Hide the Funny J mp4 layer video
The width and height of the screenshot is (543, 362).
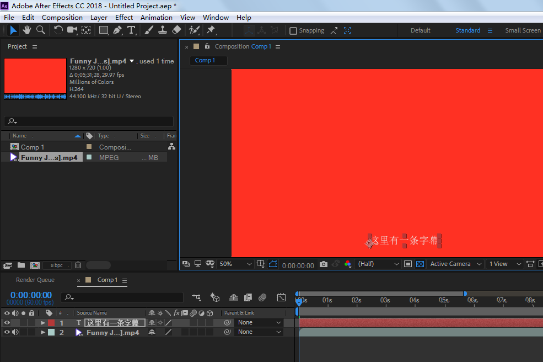click(x=7, y=332)
